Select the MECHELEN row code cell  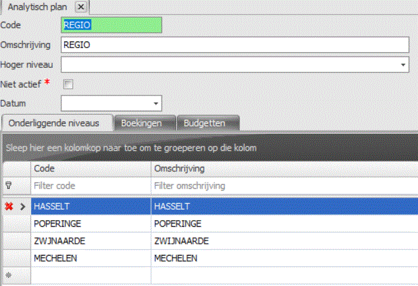click(x=90, y=258)
